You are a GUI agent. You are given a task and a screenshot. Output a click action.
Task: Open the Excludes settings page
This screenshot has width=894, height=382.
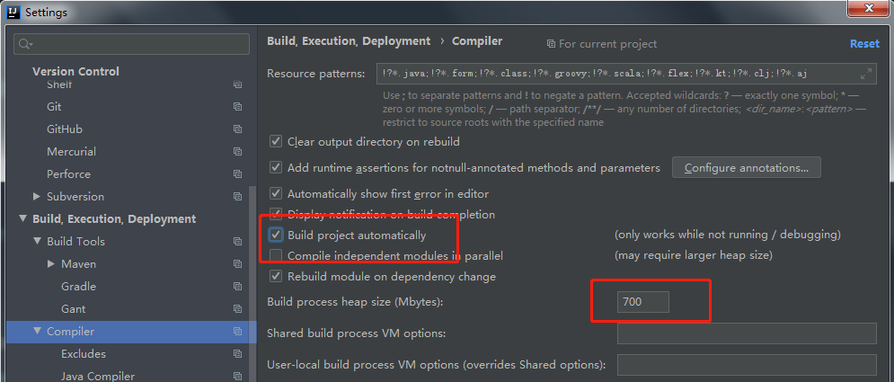tap(84, 354)
